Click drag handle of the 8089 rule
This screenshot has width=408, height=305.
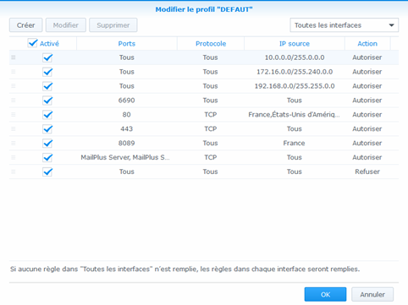point(14,143)
